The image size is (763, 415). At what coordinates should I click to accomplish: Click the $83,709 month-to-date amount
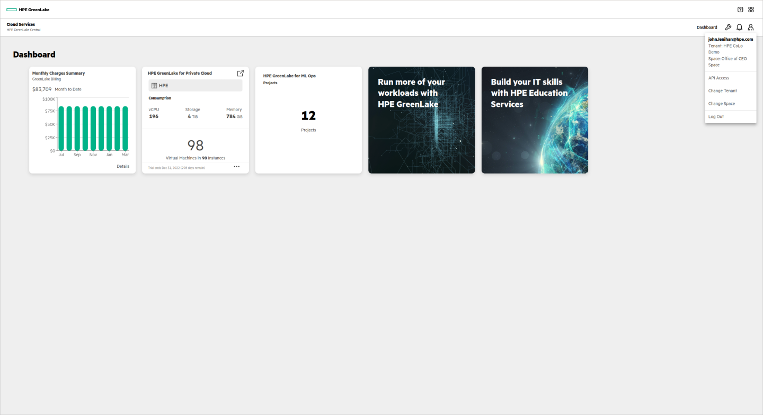[x=42, y=89]
